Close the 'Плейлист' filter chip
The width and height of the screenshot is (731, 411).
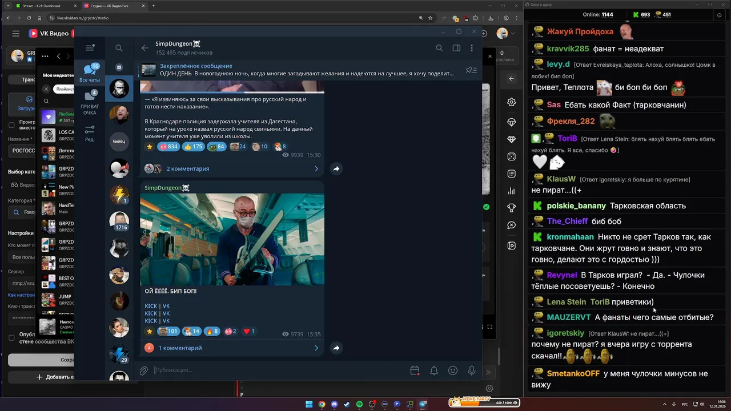[x=46, y=89]
